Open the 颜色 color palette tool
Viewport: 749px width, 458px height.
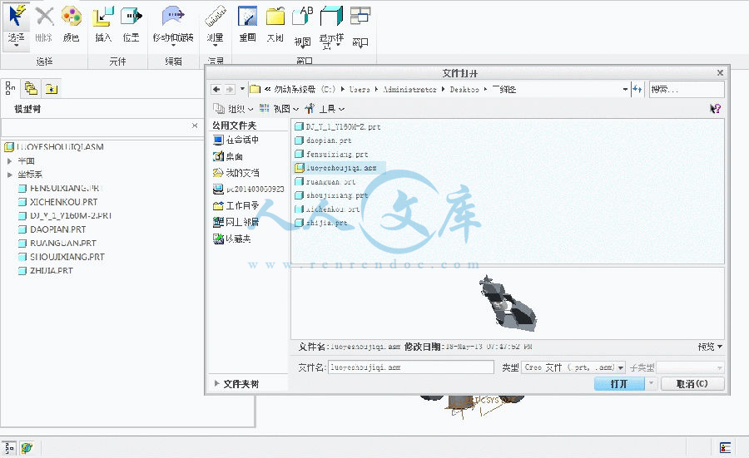[x=72, y=24]
